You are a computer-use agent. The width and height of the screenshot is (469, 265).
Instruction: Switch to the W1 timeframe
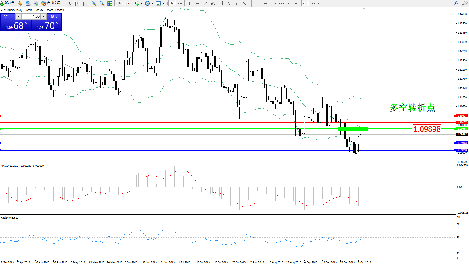(313, 4)
